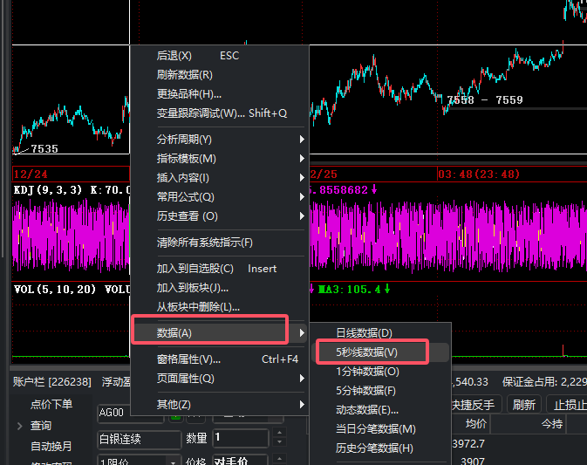Screen dimensions: 587x465
Task: Click the 白银连续 contract name field
Action: 138,438
